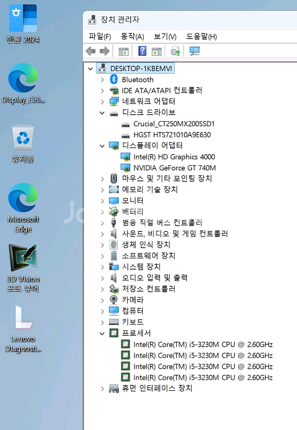Viewport: 297px width, 430px height.
Task: Click show/hide console tree toolbar icon
Action: [x=123, y=51]
